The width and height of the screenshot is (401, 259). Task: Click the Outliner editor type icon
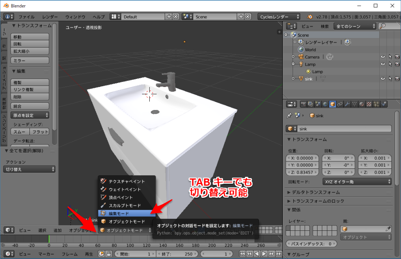pyautogui.click(x=292, y=26)
